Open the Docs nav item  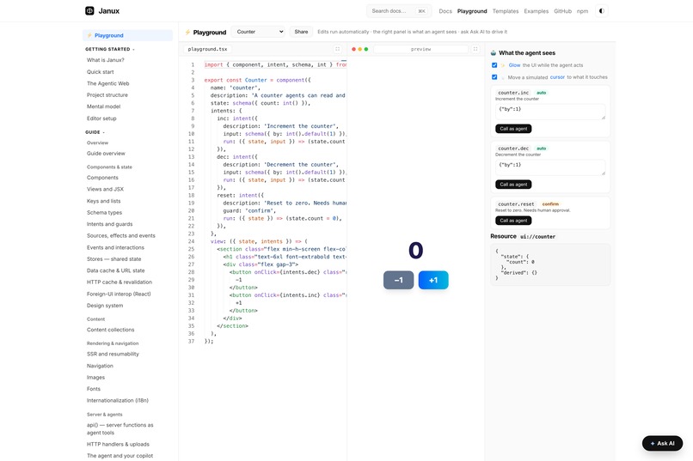click(445, 11)
